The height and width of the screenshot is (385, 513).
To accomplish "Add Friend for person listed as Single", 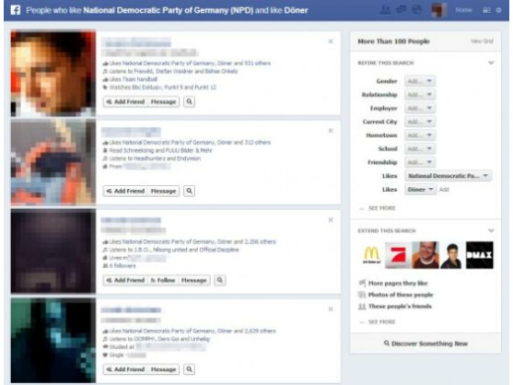I will point(125,369).
